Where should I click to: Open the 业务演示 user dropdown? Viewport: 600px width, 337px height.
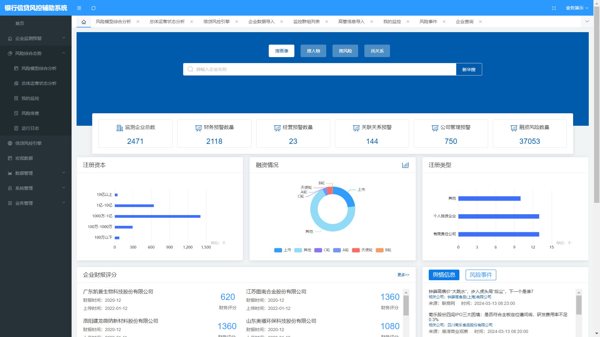coord(577,8)
